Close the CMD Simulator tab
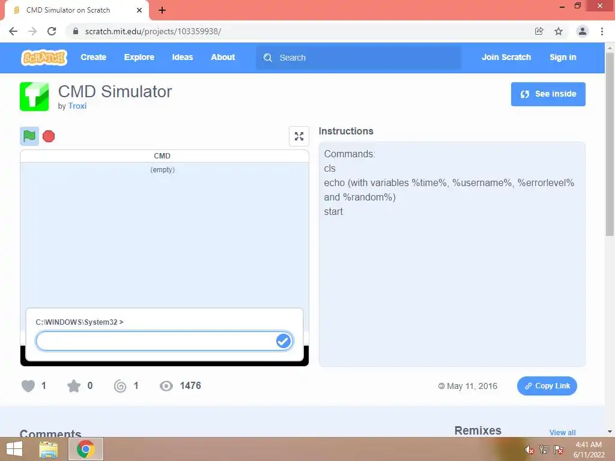The width and height of the screenshot is (615, 461). pyautogui.click(x=139, y=10)
